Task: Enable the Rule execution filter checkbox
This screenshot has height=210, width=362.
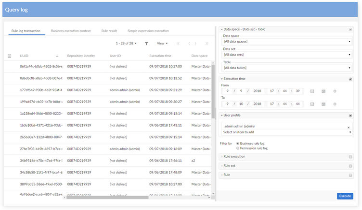Action: (350, 157)
